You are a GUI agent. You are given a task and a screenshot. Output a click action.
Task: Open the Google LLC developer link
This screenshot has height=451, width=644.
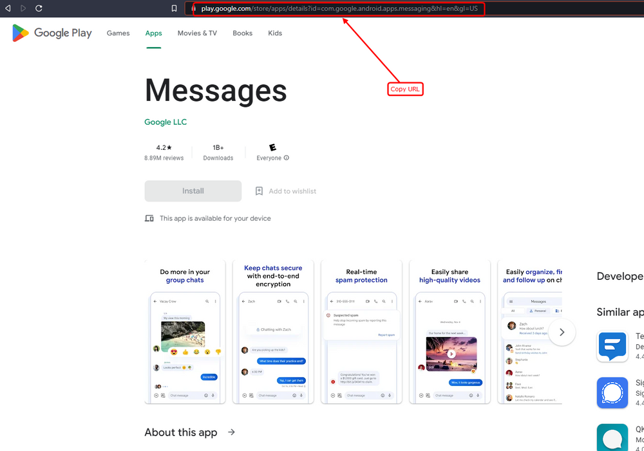[166, 122]
